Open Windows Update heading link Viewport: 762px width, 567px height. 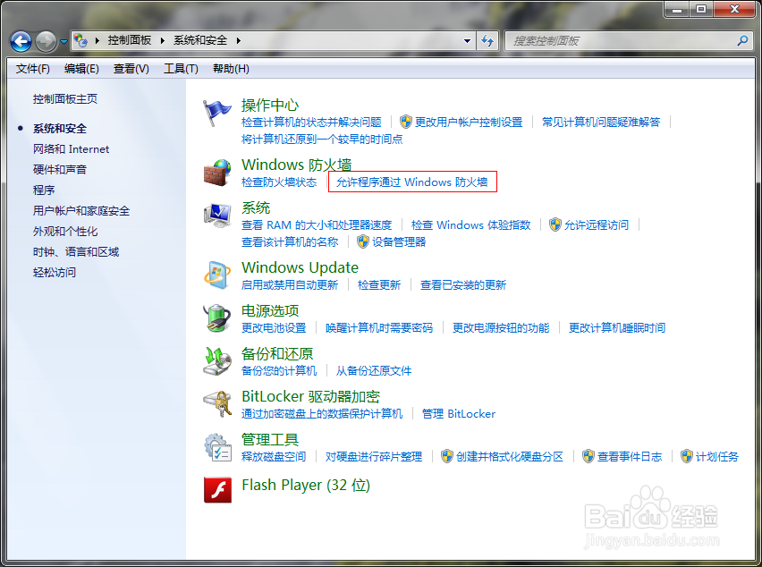(x=300, y=267)
